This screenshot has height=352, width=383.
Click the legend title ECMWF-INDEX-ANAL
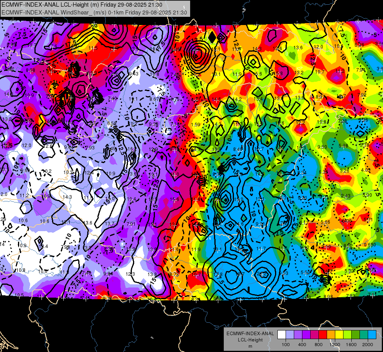click(x=250, y=334)
